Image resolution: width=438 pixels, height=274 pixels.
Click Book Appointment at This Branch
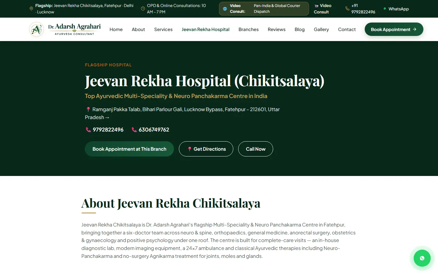(x=129, y=149)
